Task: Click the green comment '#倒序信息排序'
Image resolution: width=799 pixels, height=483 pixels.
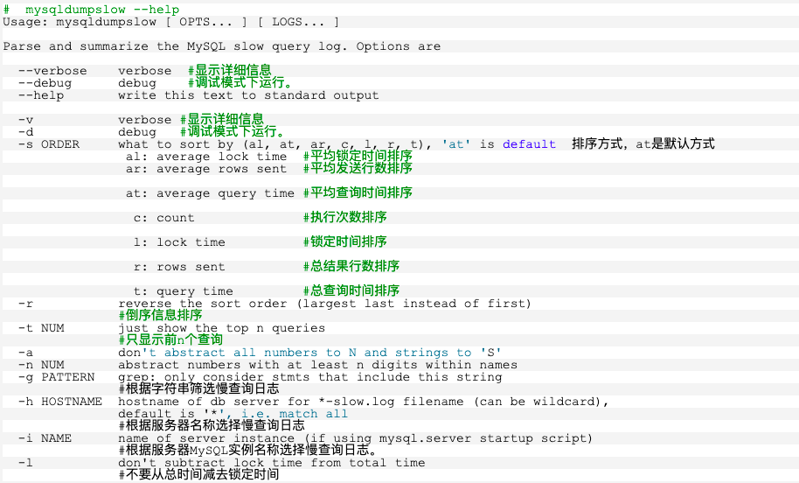Action: (161, 315)
